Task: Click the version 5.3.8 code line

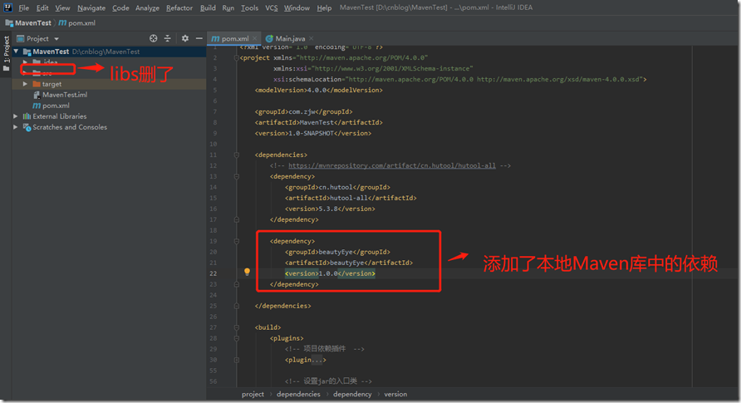Action: (330, 209)
